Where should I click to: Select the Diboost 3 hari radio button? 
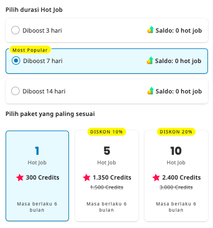tap(15, 30)
